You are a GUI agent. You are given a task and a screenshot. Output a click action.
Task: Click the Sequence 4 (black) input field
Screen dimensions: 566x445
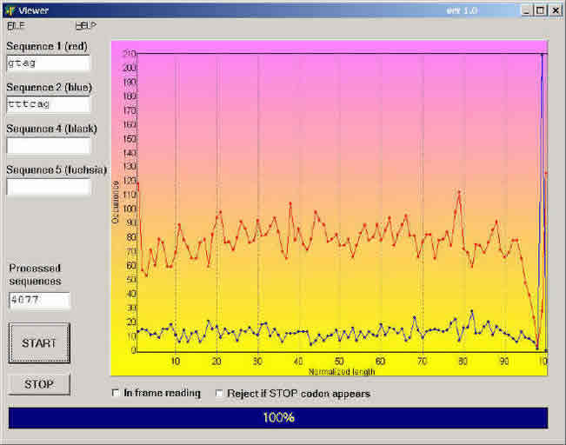[48, 146]
